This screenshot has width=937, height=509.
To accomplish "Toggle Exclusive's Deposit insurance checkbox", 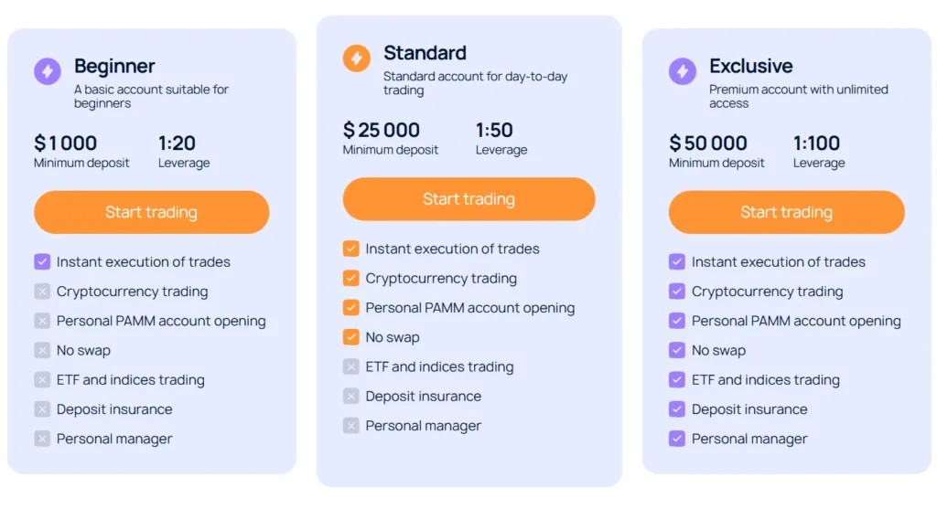I will coord(677,409).
